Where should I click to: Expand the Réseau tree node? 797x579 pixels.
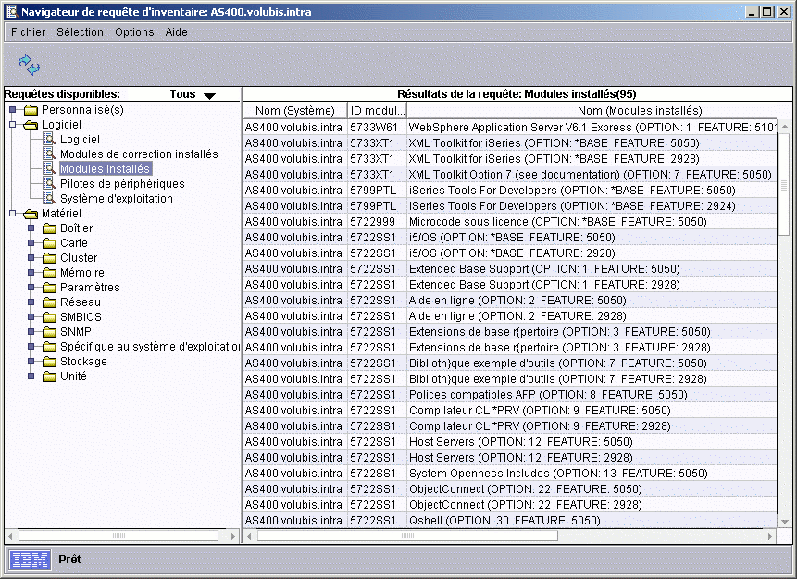click(31, 302)
